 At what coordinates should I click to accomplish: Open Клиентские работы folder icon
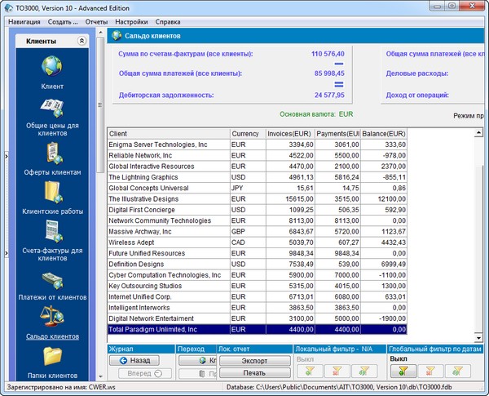point(52,192)
